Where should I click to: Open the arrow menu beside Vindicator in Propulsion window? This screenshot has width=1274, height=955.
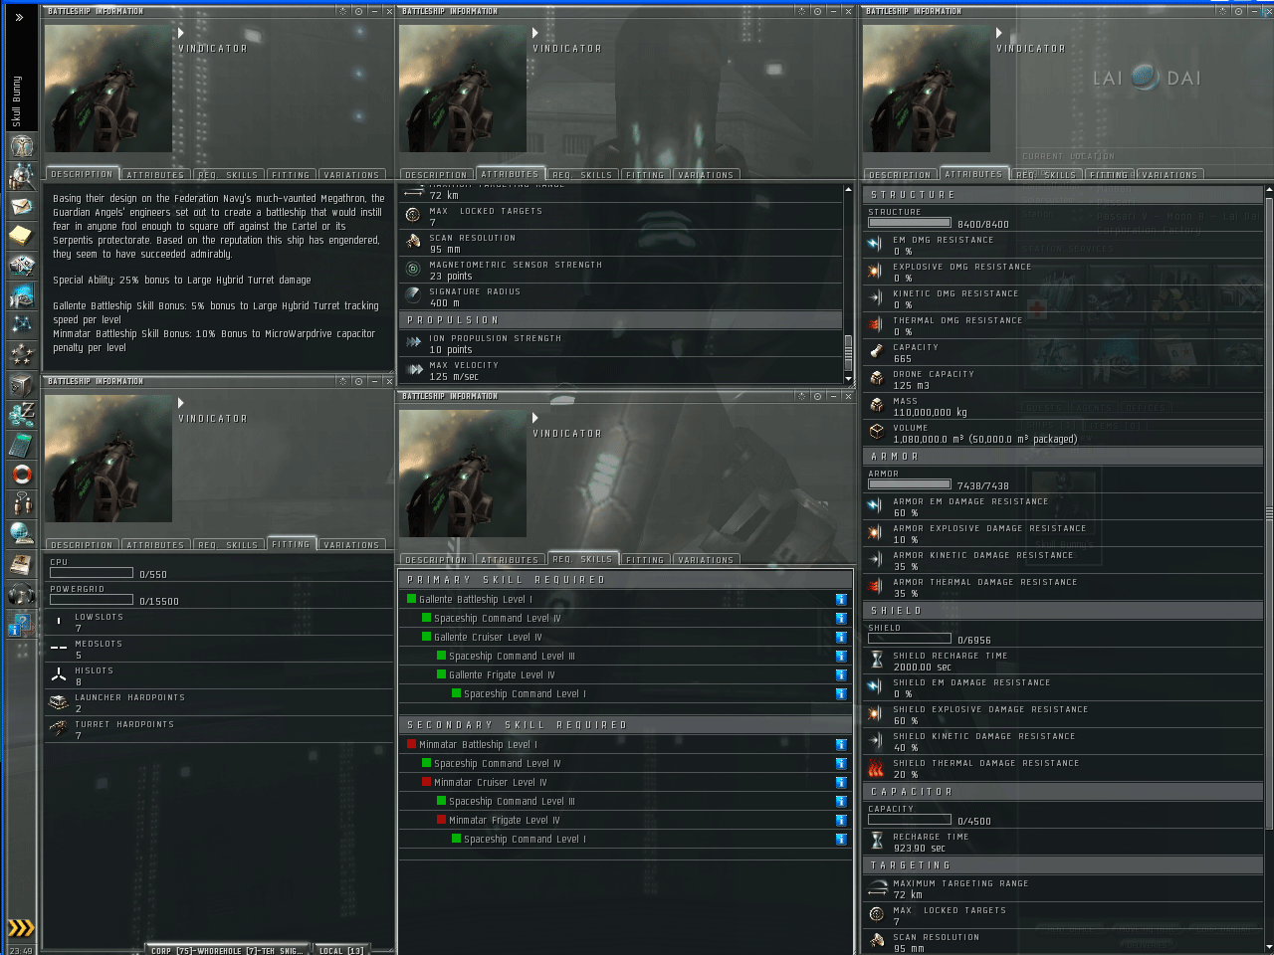tap(535, 33)
